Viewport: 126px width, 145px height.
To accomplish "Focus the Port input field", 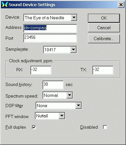I will (50, 38).
